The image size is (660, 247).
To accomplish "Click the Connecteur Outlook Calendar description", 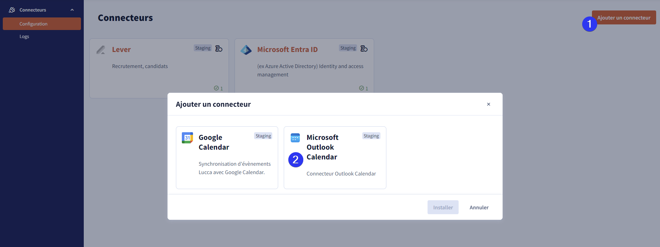I will point(341,174).
